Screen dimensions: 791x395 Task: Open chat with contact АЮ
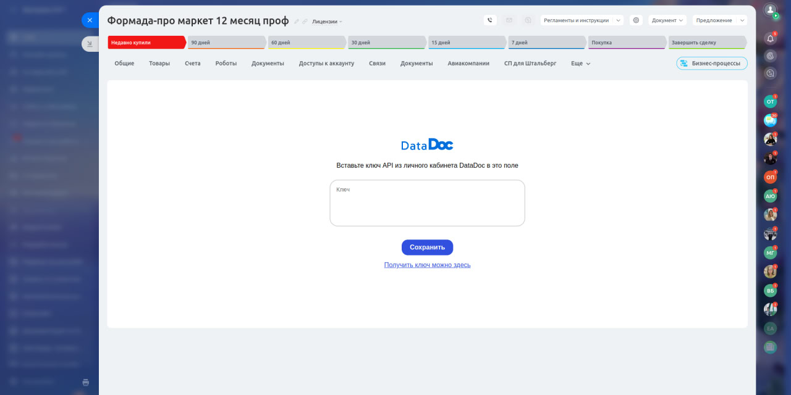[770, 196]
